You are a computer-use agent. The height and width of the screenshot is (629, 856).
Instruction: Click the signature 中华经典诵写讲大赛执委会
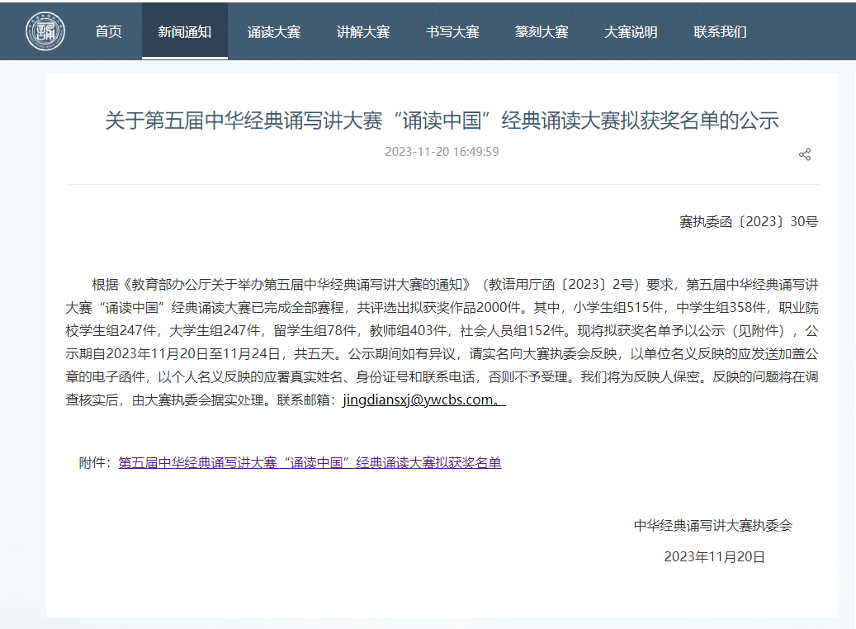[713, 526]
